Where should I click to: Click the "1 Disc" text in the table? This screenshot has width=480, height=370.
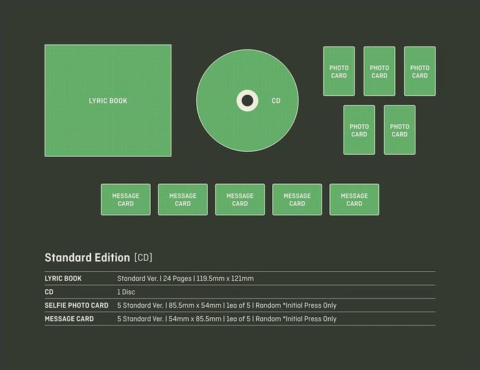click(x=126, y=292)
